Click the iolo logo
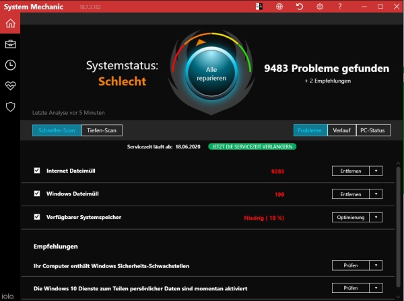This screenshot has width=404, height=301. (x=7, y=296)
